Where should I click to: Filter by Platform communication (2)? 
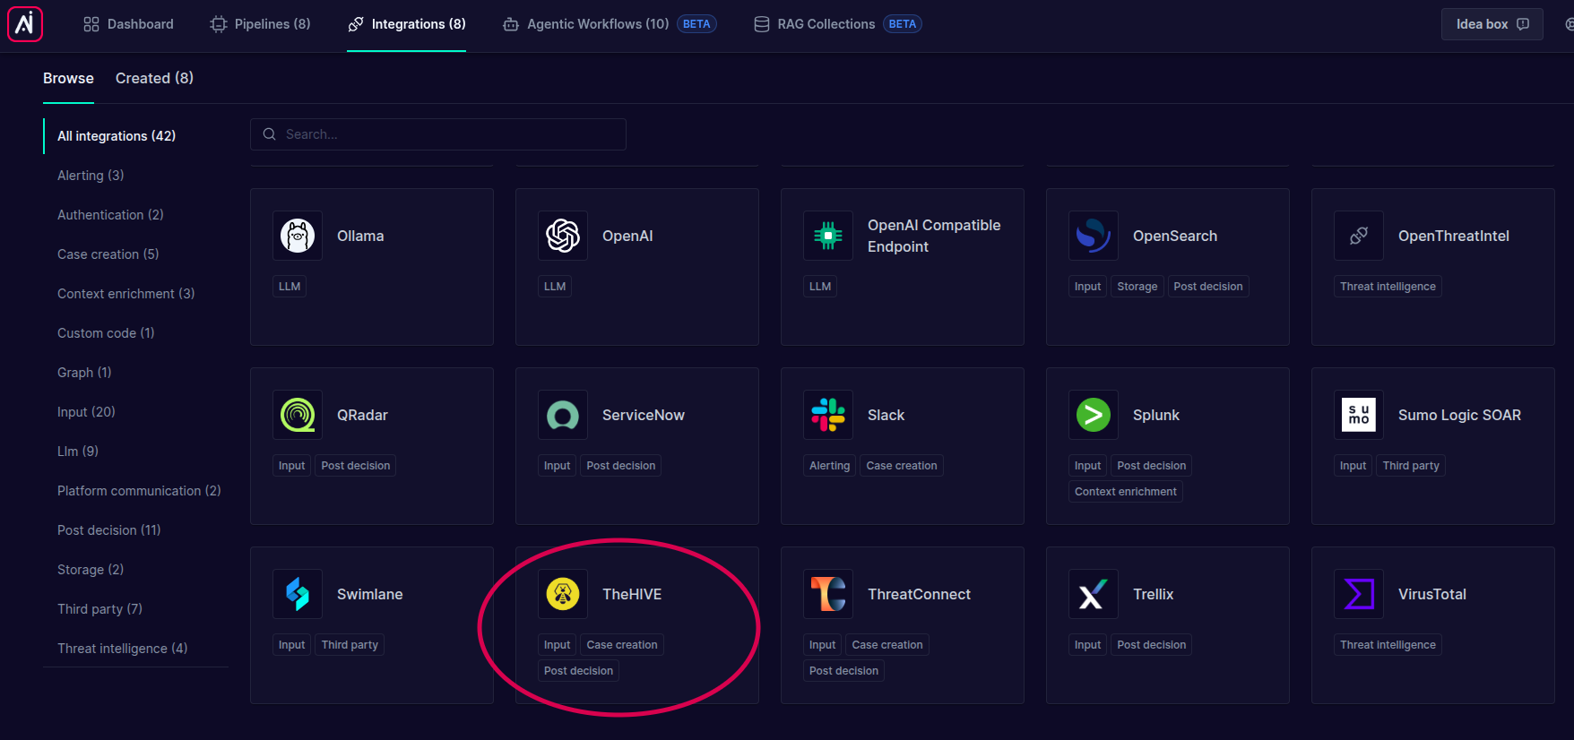pyautogui.click(x=139, y=491)
